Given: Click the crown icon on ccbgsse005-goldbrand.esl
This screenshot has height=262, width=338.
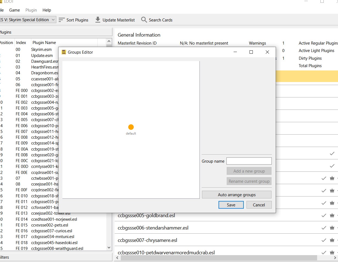Looking at the screenshot, I should point(332,215).
